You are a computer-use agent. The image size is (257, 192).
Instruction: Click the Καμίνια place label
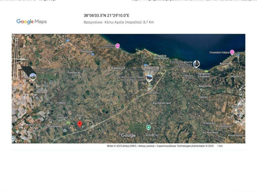pos(224,63)
